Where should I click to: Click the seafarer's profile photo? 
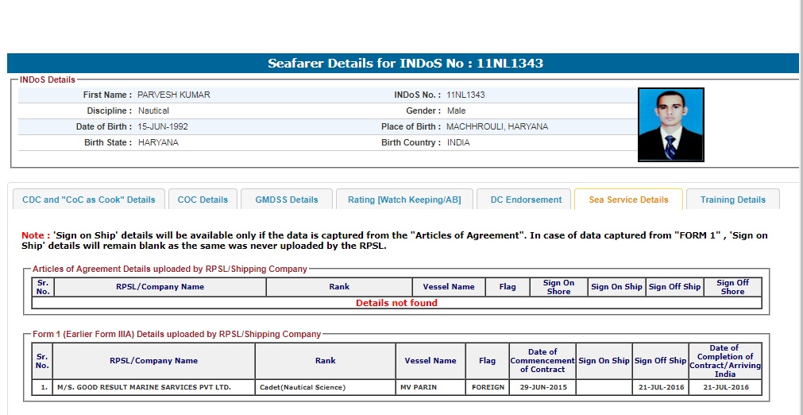[670, 125]
